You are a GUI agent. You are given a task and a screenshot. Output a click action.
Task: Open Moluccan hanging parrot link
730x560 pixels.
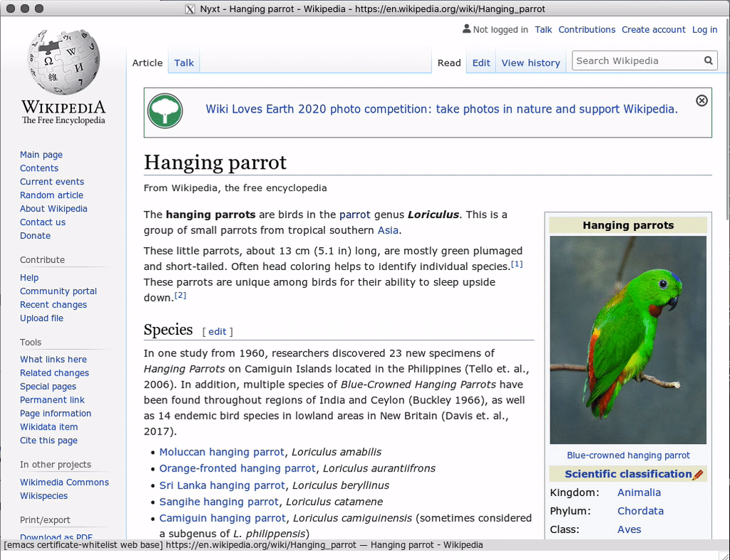222,452
